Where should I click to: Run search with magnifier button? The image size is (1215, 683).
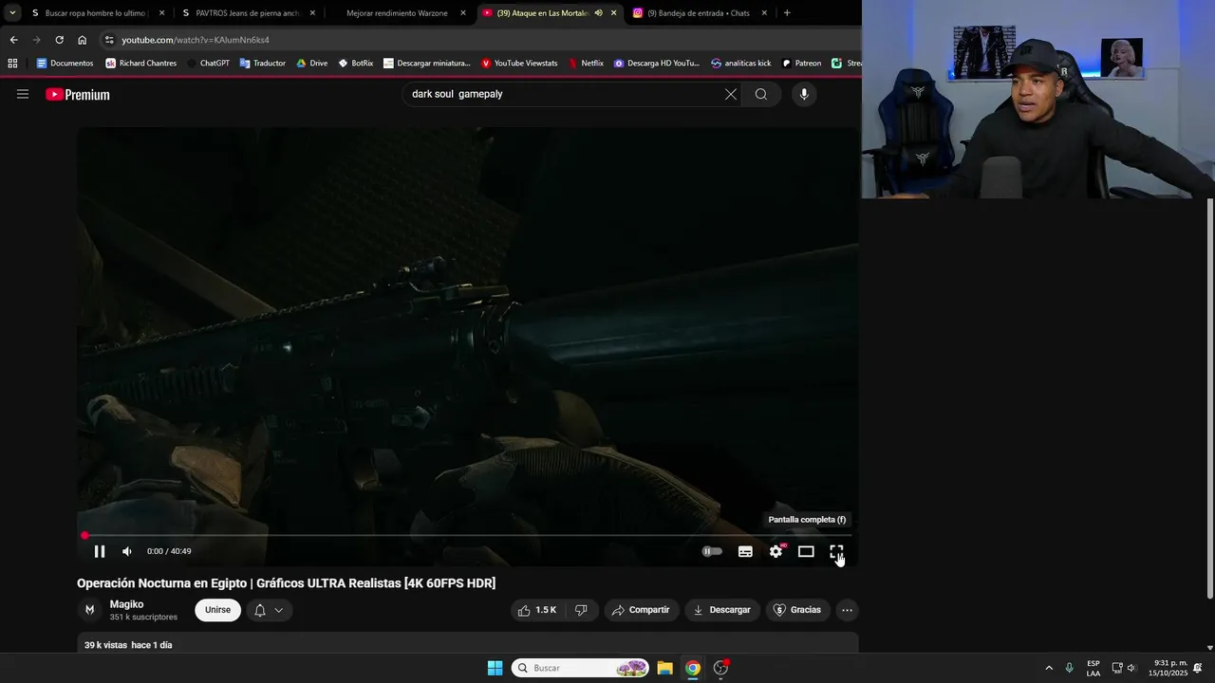[x=761, y=94]
